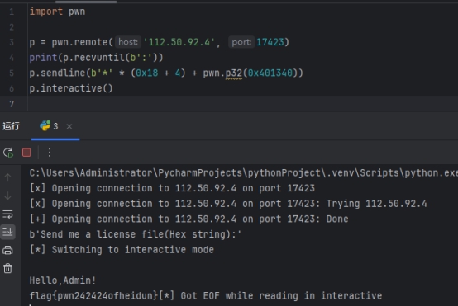Screen dimensions: 458x306
Task: Toggle scroll to end of output
Action: point(8,232)
